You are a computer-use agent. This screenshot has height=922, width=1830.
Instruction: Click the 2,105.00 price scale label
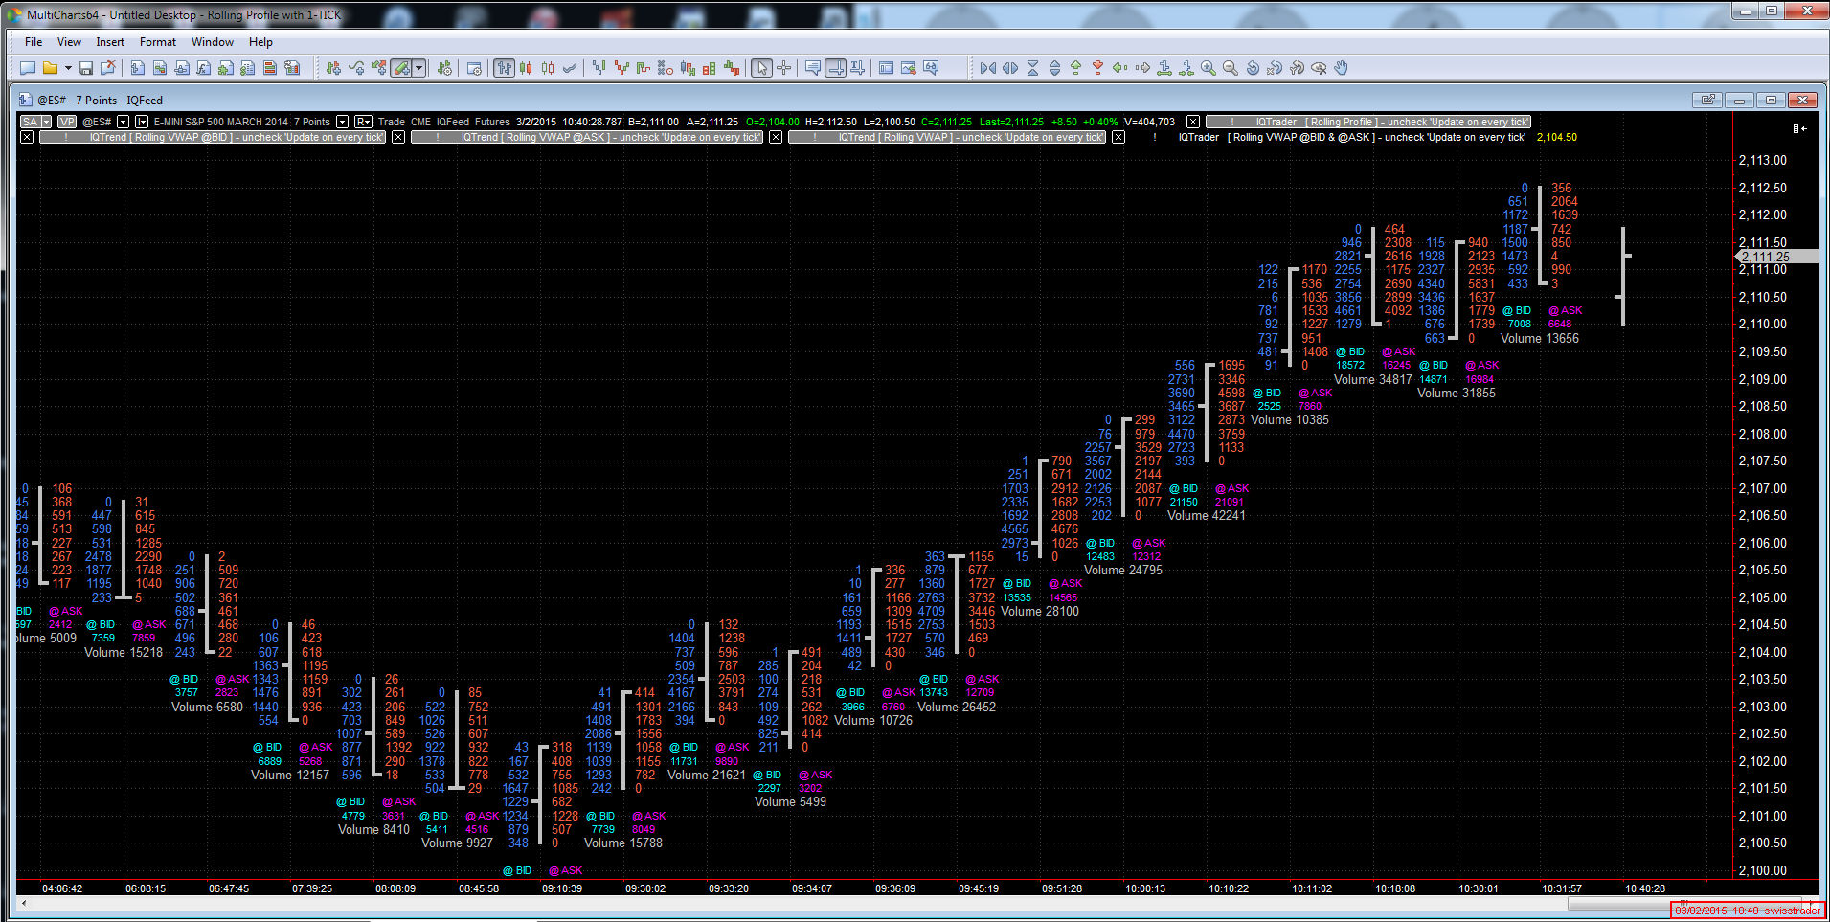point(1763,597)
